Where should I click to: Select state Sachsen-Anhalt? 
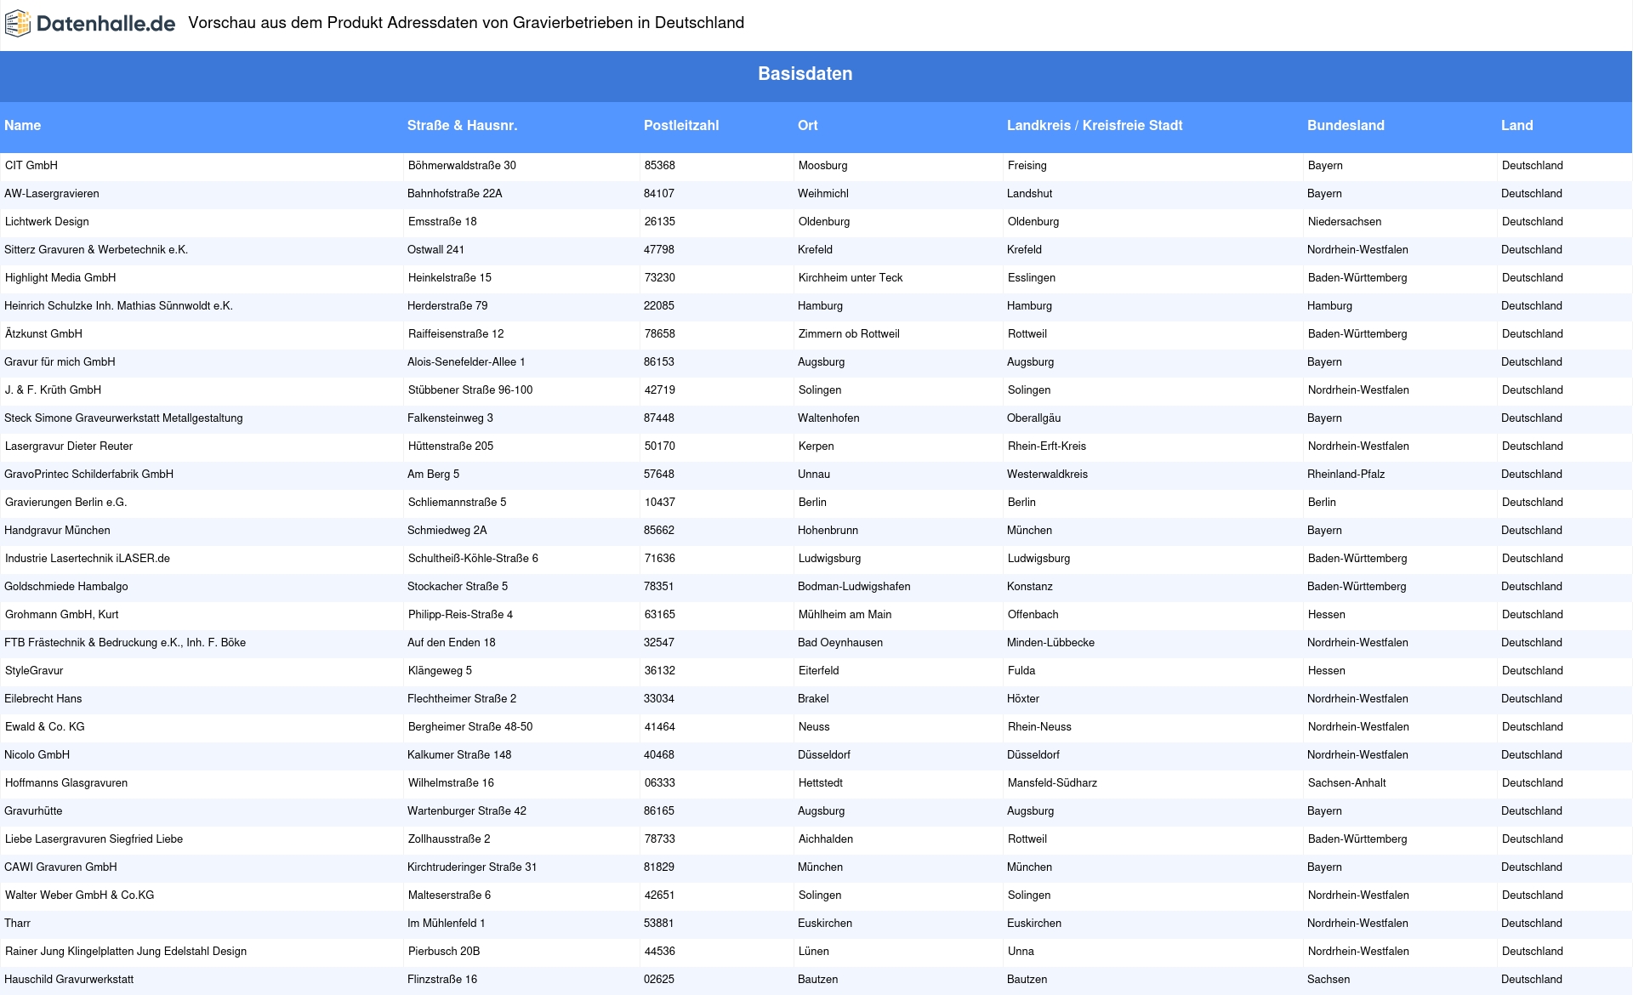(1347, 782)
